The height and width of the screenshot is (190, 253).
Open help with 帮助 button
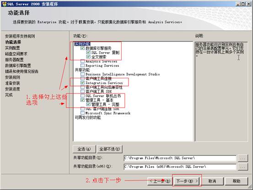click(x=237, y=181)
